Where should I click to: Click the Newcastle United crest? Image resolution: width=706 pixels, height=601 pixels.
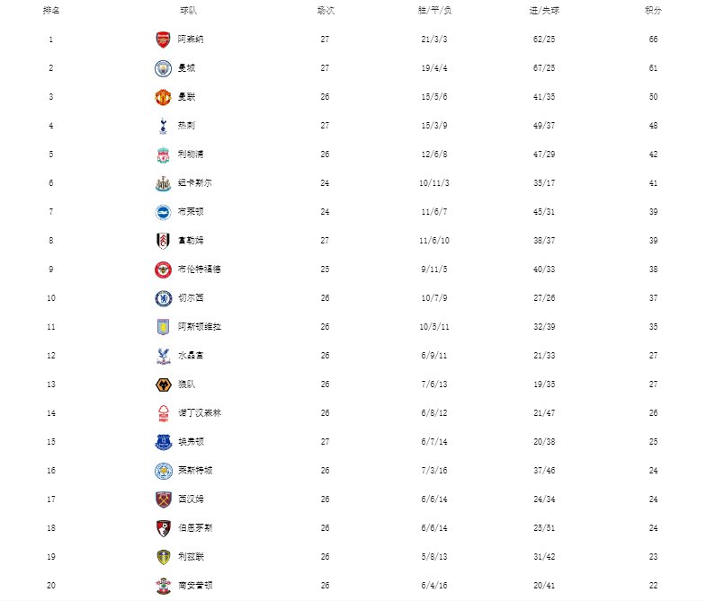pyautogui.click(x=163, y=183)
